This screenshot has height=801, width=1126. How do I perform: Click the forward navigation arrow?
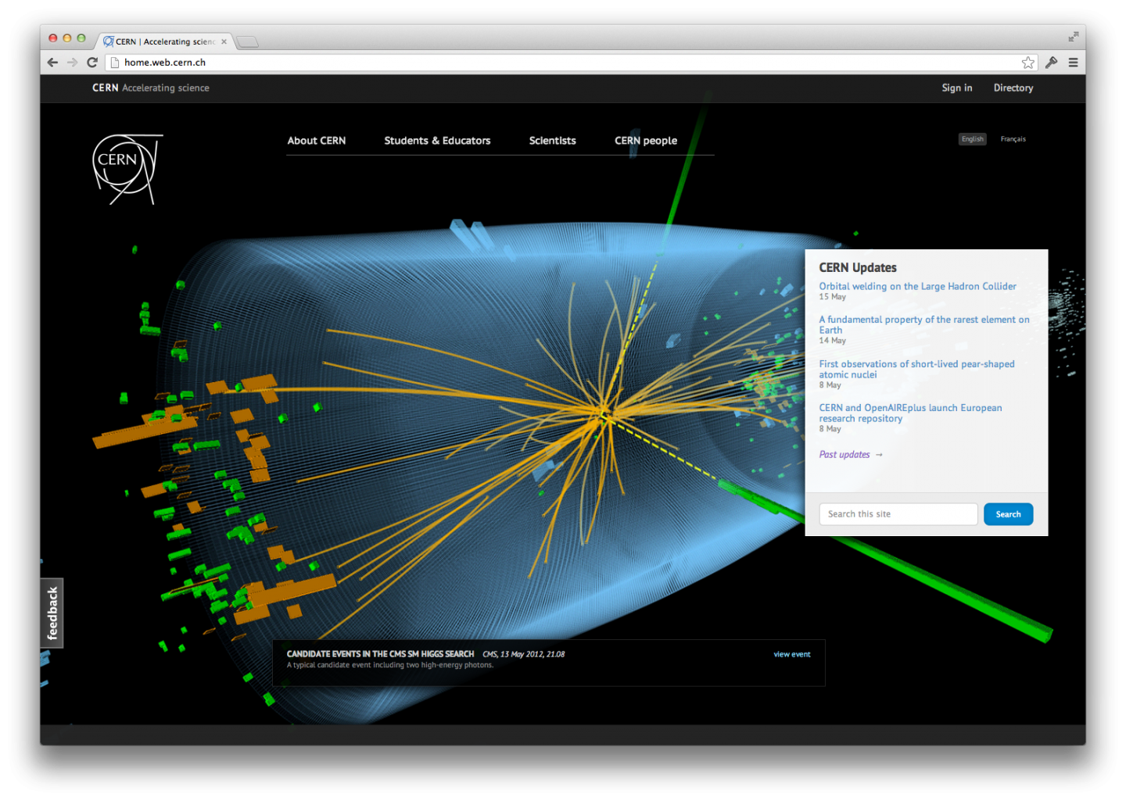(x=72, y=63)
